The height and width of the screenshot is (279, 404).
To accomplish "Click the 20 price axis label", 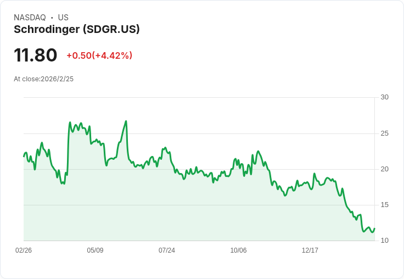I will coord(384,169).
